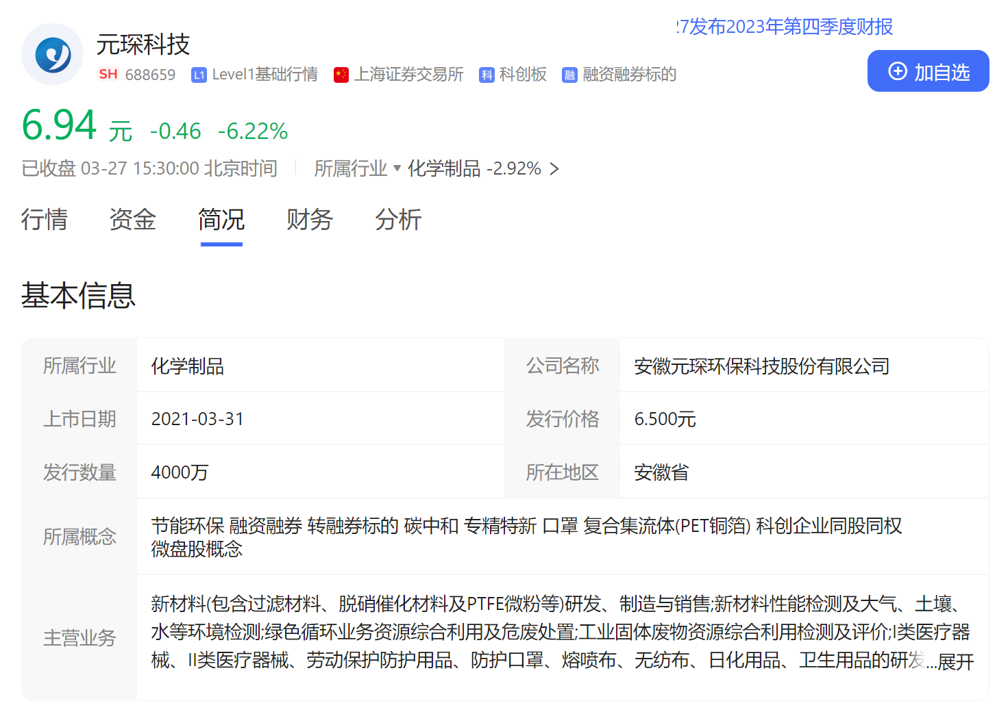Click the China flag exchange icon
Screen dimensions: 1008x725
click(x=341, y=75)
